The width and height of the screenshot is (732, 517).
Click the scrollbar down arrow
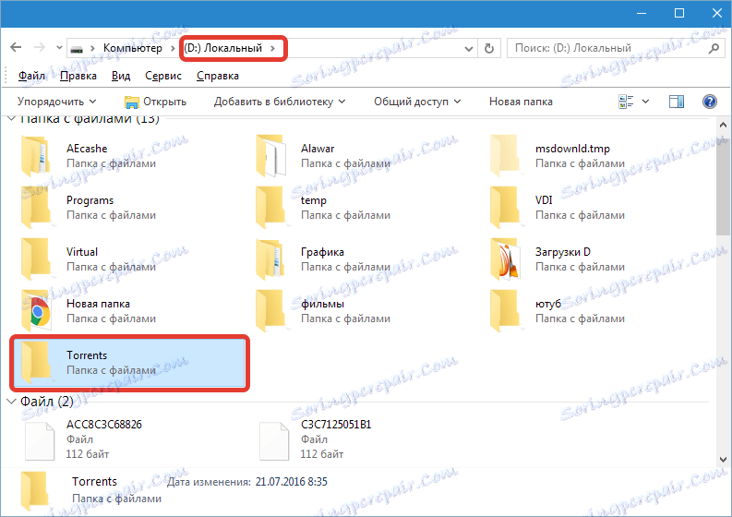point(723,460)
